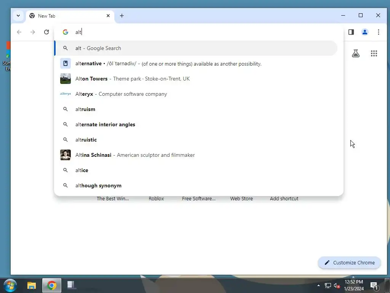Image resolution: width=390 pixels, height=293 pixels.
Task: Click magnifier icon beside 'alternate interior angles'
Action: [x=65, y=124]
